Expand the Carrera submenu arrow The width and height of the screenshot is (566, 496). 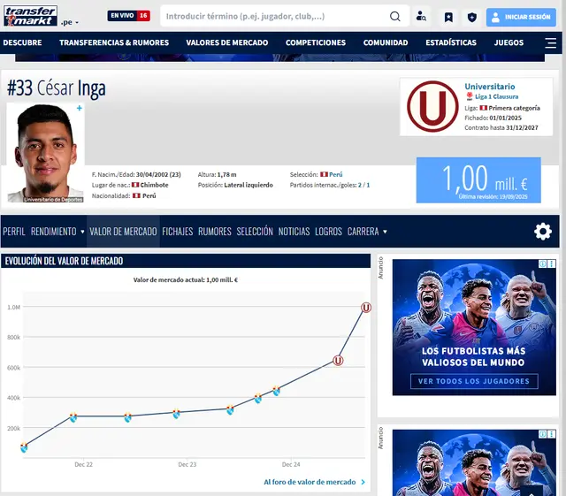385,232
